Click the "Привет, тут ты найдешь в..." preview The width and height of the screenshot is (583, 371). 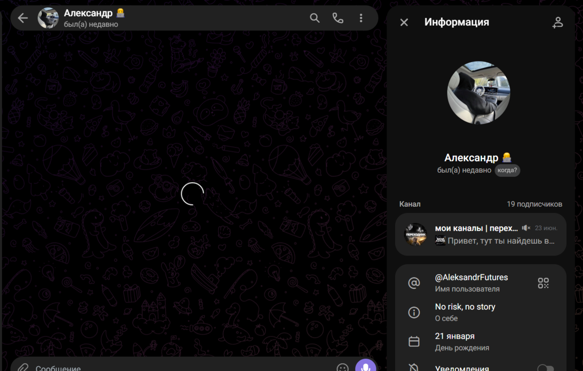[501, 241]
